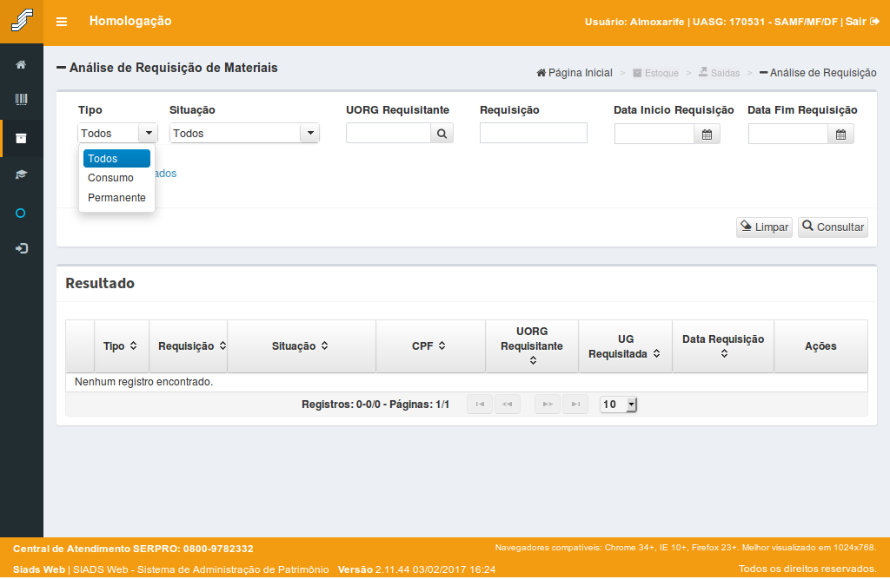
Task: Sort by Situação column arrows
Action: click(x=325, y=345)
